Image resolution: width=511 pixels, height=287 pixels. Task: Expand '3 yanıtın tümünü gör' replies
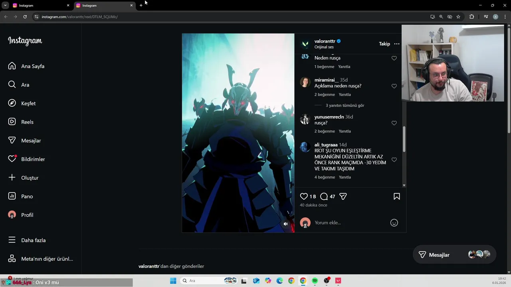[x=345, y=106]
